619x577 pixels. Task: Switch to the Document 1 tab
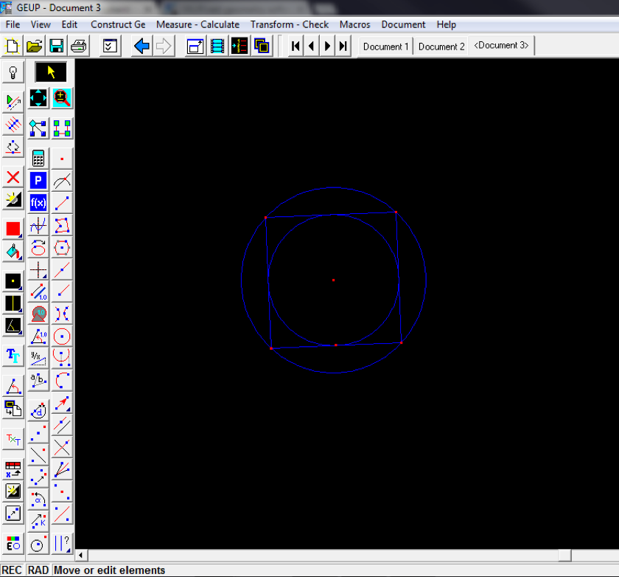click(x=385, y=46)
